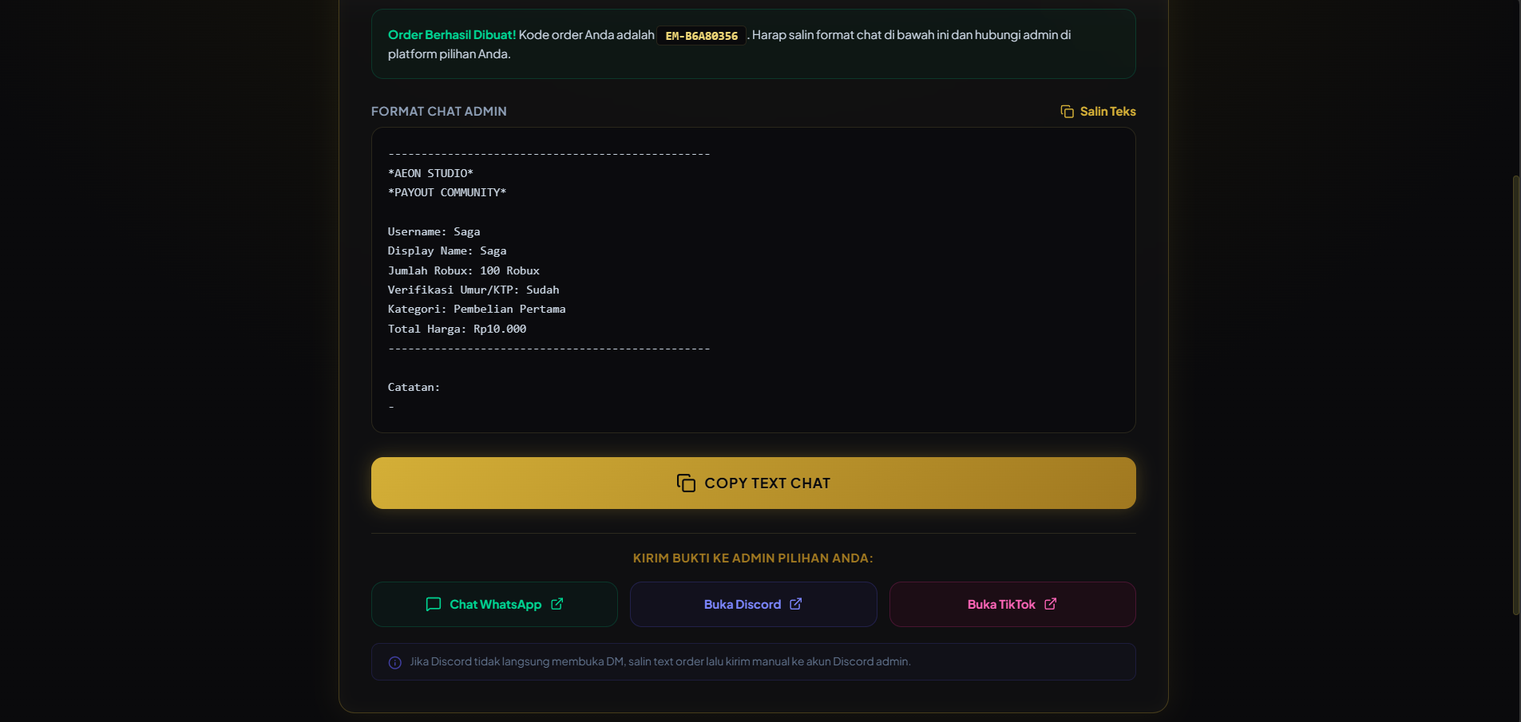The width and height of the screenshot is (1521, 722).
Task: Click the page vertical scrollbar
Action: click(x=1516, y=395)
